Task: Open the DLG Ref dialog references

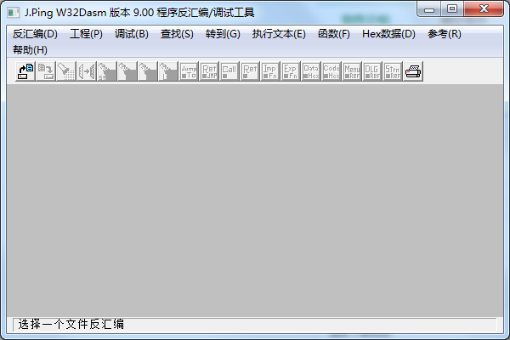Action: pos(372,71)
